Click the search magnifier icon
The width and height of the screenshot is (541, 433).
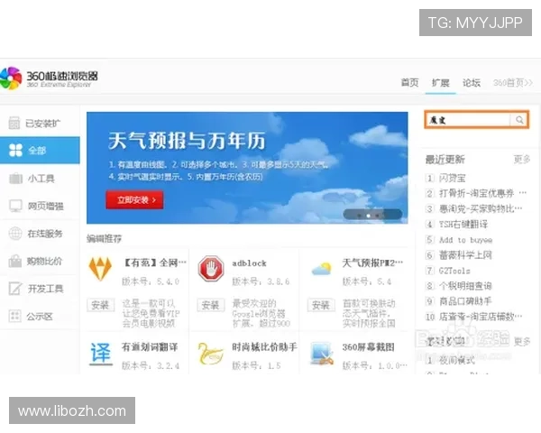tap(519, 120)
